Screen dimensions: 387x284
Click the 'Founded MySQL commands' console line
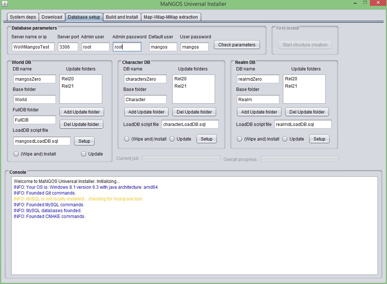(49, 204)
